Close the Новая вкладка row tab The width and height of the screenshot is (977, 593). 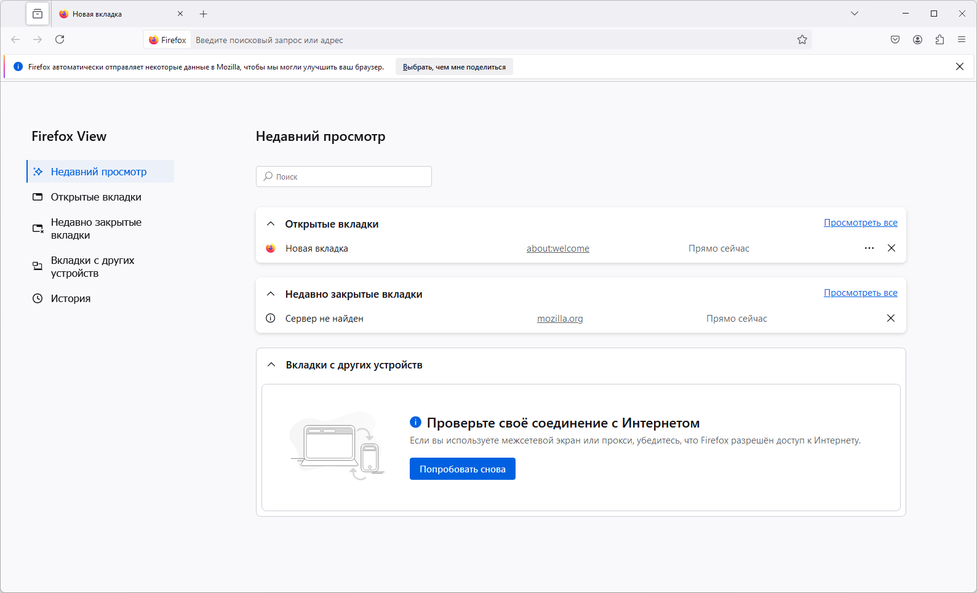(891, 248)
